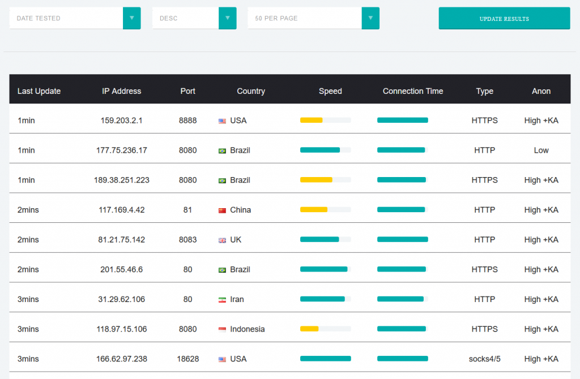Viewport: 580px width, 379px height.
Task: Click the USA flag icon for 159.203.2.1
Action: coord(222,121)
